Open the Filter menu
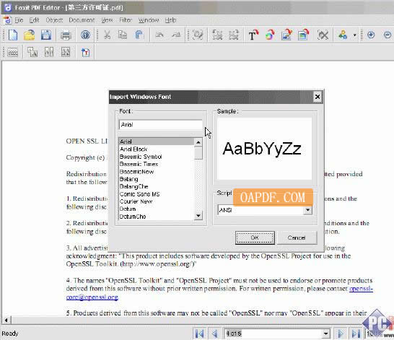394x340 pixels. (x=126, y=20)
